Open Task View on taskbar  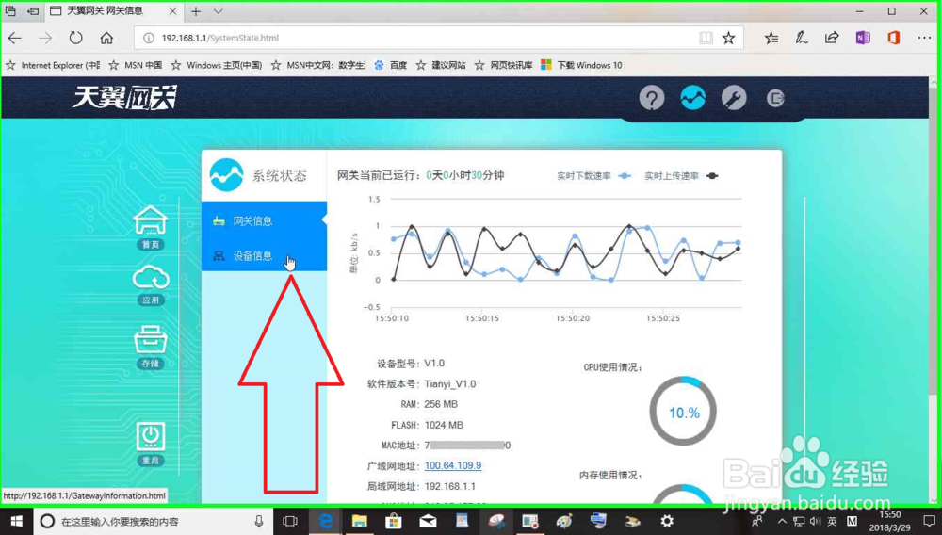(x=290, y=521)
